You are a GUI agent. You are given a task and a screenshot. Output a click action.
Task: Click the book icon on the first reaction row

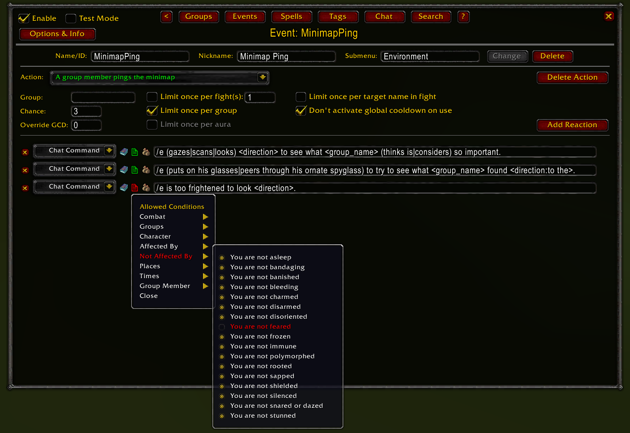124,151
